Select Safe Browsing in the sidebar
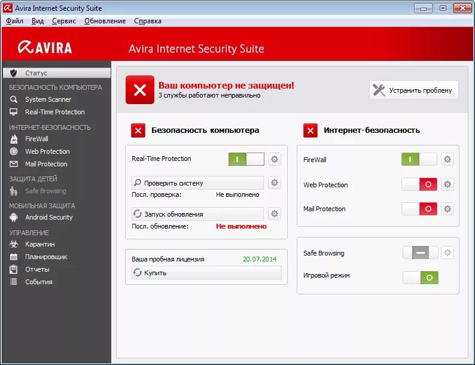475x365 pixels. point(45,191)
